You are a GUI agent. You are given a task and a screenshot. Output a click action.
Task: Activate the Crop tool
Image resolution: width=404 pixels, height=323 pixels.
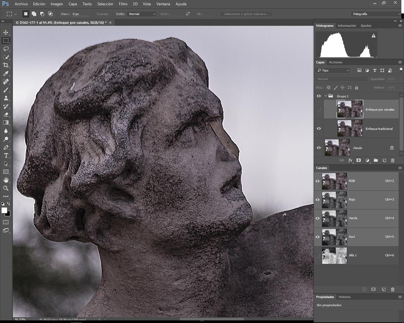pyautogui.click(x=6, y=65)
